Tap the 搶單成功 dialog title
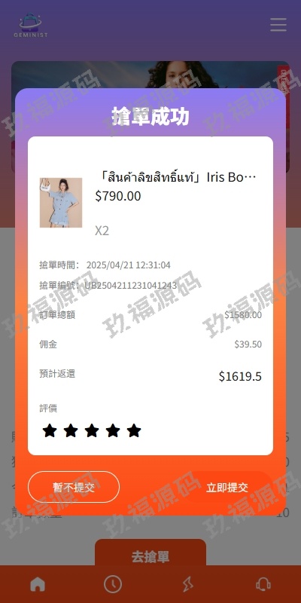This screenshot has height=603, width=301. pyautogui.click(x=150, y=116)
